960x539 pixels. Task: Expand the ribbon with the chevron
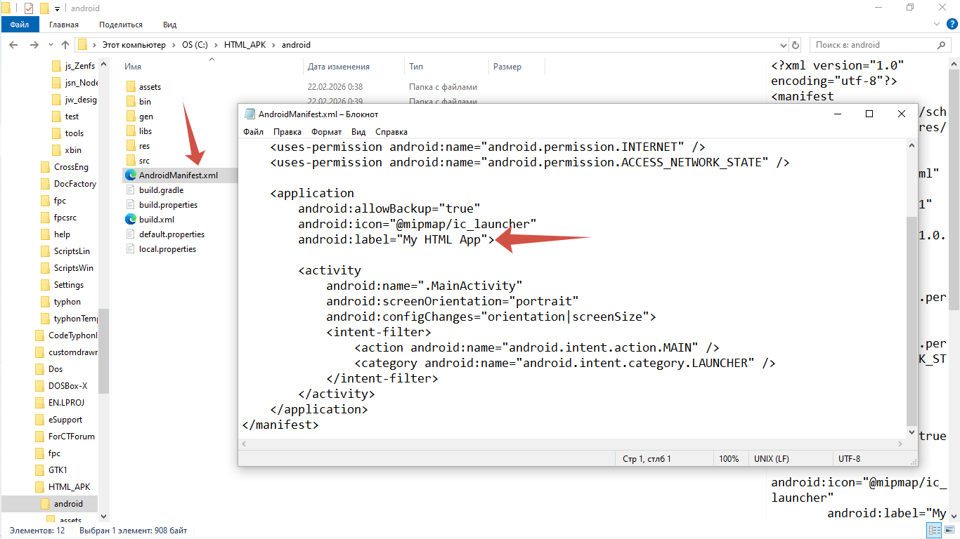[936, 25]
